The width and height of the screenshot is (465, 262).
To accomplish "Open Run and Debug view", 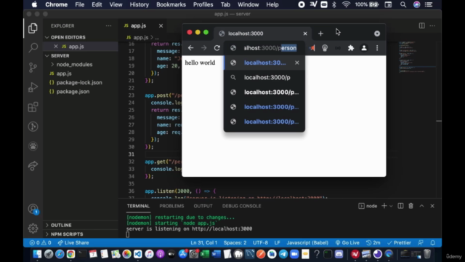I will [33, 87].
